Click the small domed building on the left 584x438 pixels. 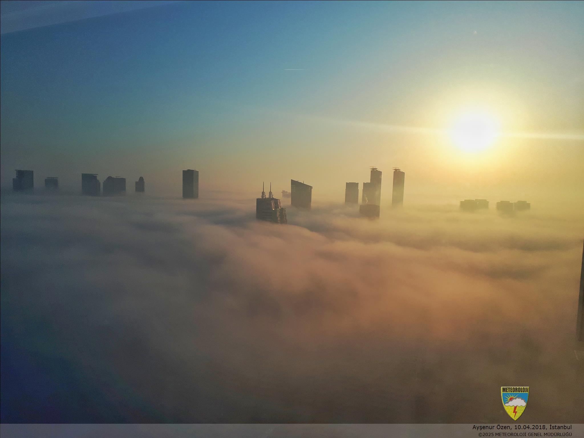pos(140,184)
